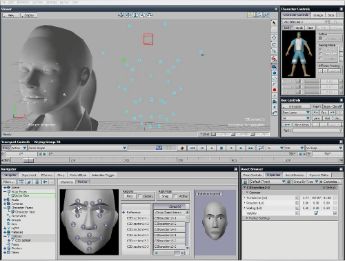Click the Zero button in Key Controls
The image size is (345, 261).
[x=317, y=118]
